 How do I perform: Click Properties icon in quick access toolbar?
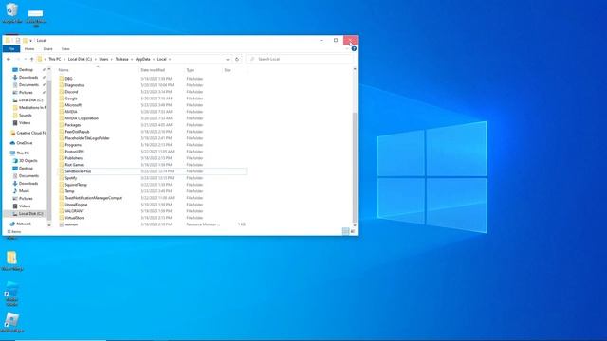(x=17, y=40)
